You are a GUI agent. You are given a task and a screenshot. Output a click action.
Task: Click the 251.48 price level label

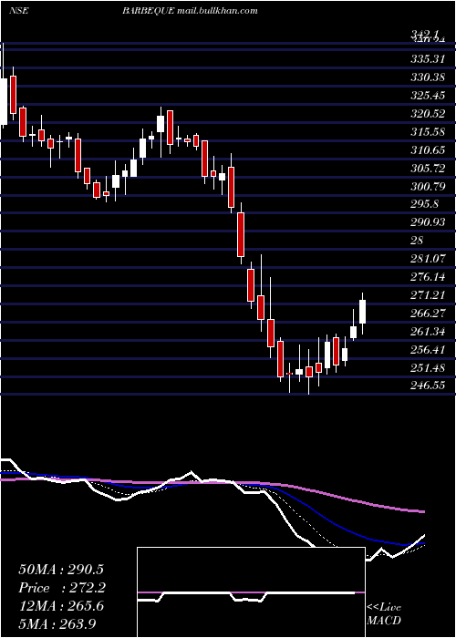428,368
